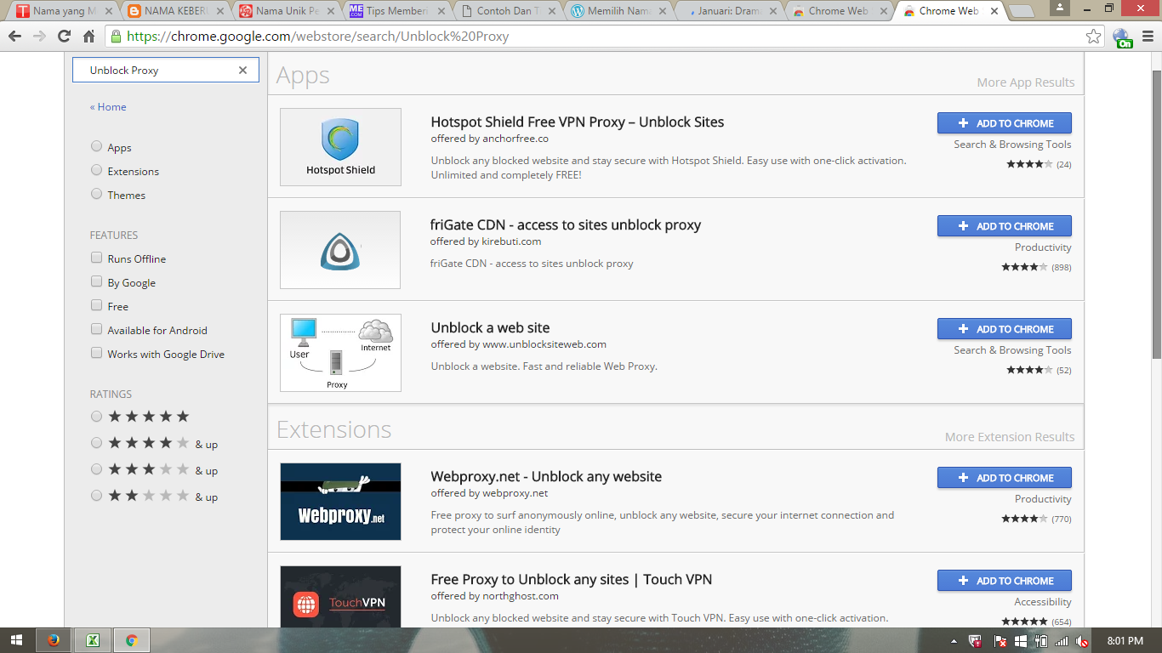Filter by five-star rating
The height and width of the screenshot is (653, 1162).
click(96, 417)
